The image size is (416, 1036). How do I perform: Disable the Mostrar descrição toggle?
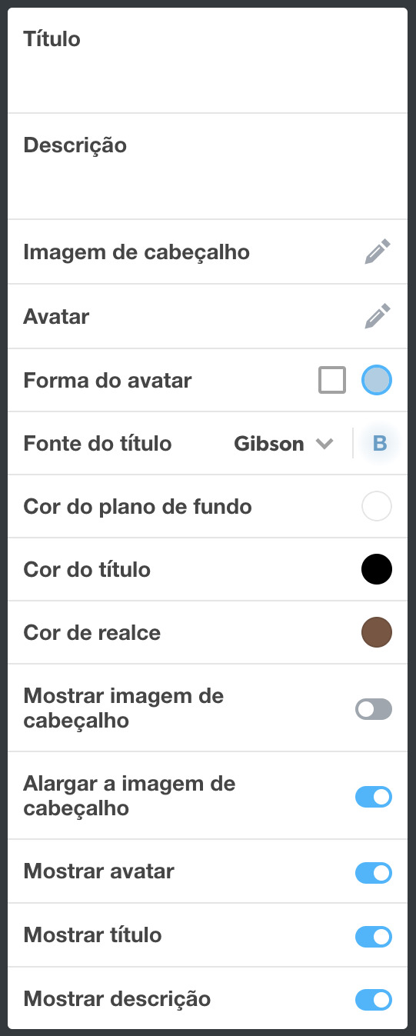pos(374,1000)
